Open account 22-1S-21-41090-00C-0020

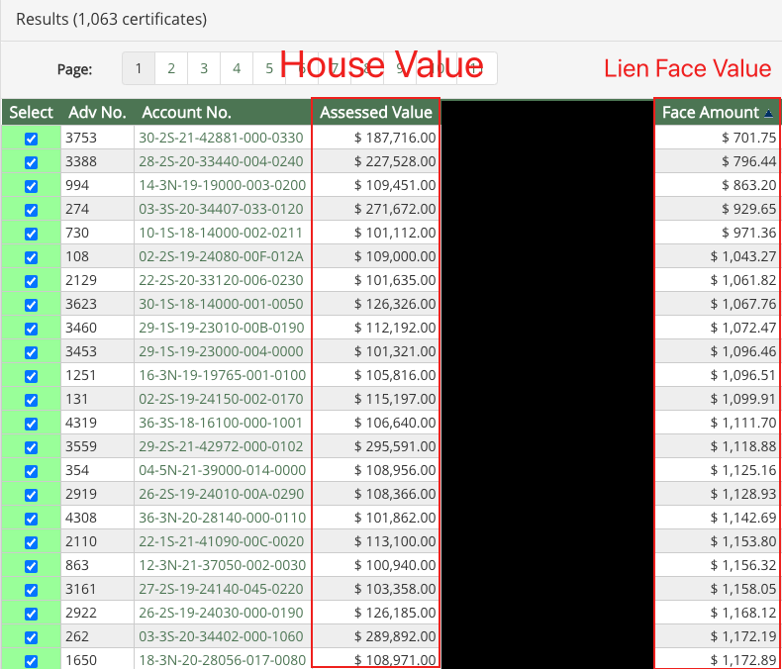click(222, 541)
